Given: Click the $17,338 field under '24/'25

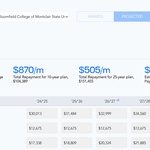Looking at the screenshot, I should tap(42, 143).
